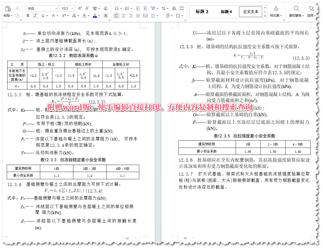Expand the font color dropdown arrow
Image resolution: width=323 pixels, height=249 pixels.
pyautogui.click(x=99, y=16)
